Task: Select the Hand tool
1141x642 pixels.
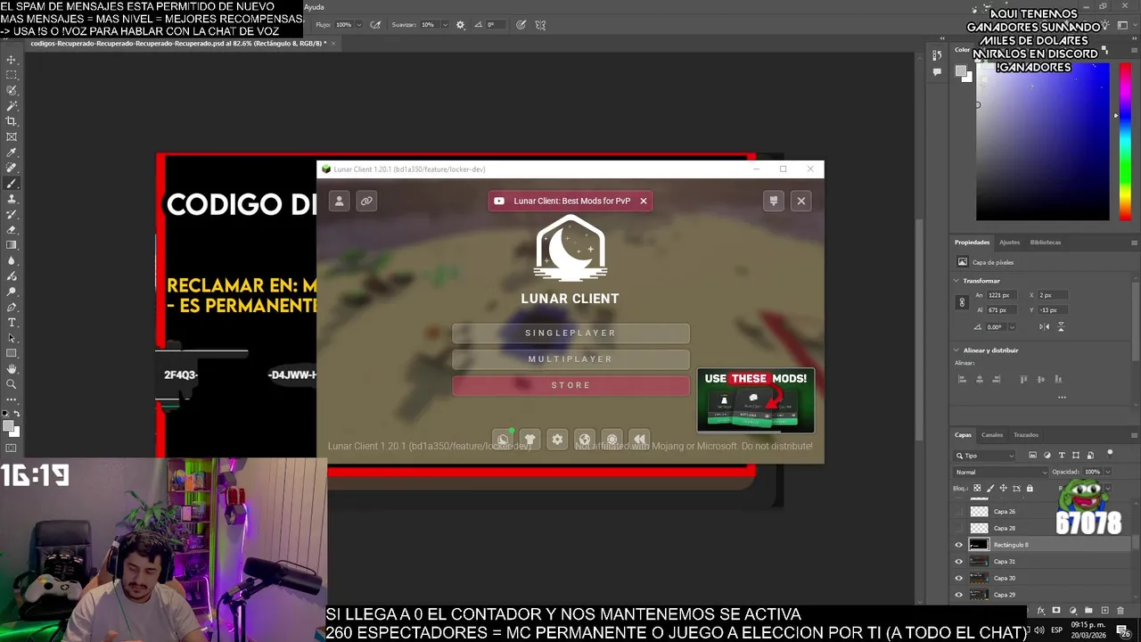Action: tap(12, 368)
